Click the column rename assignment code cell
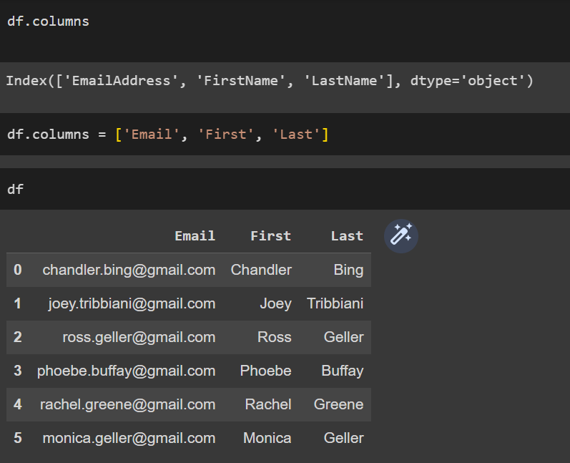 (285, 135)
